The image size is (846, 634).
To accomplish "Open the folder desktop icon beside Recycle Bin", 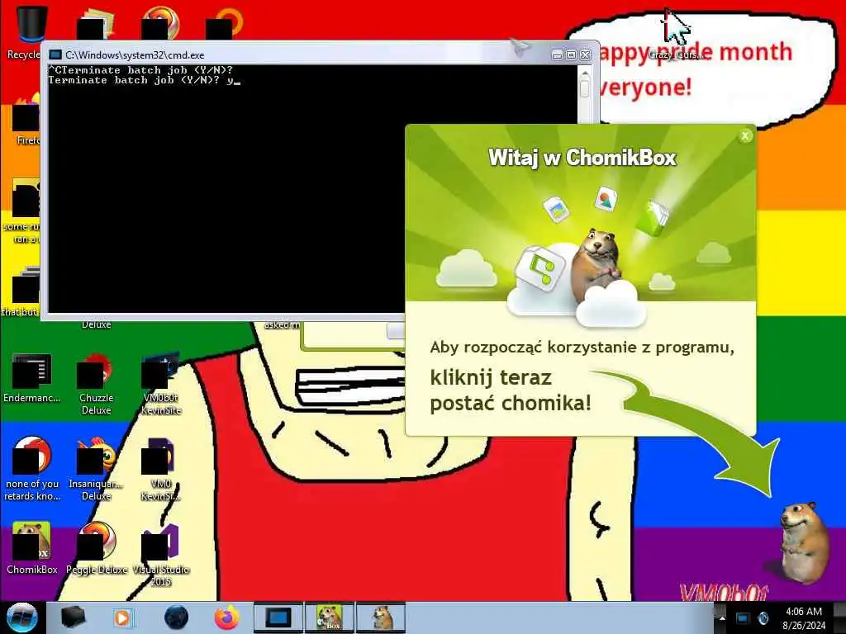I will 95,24.
